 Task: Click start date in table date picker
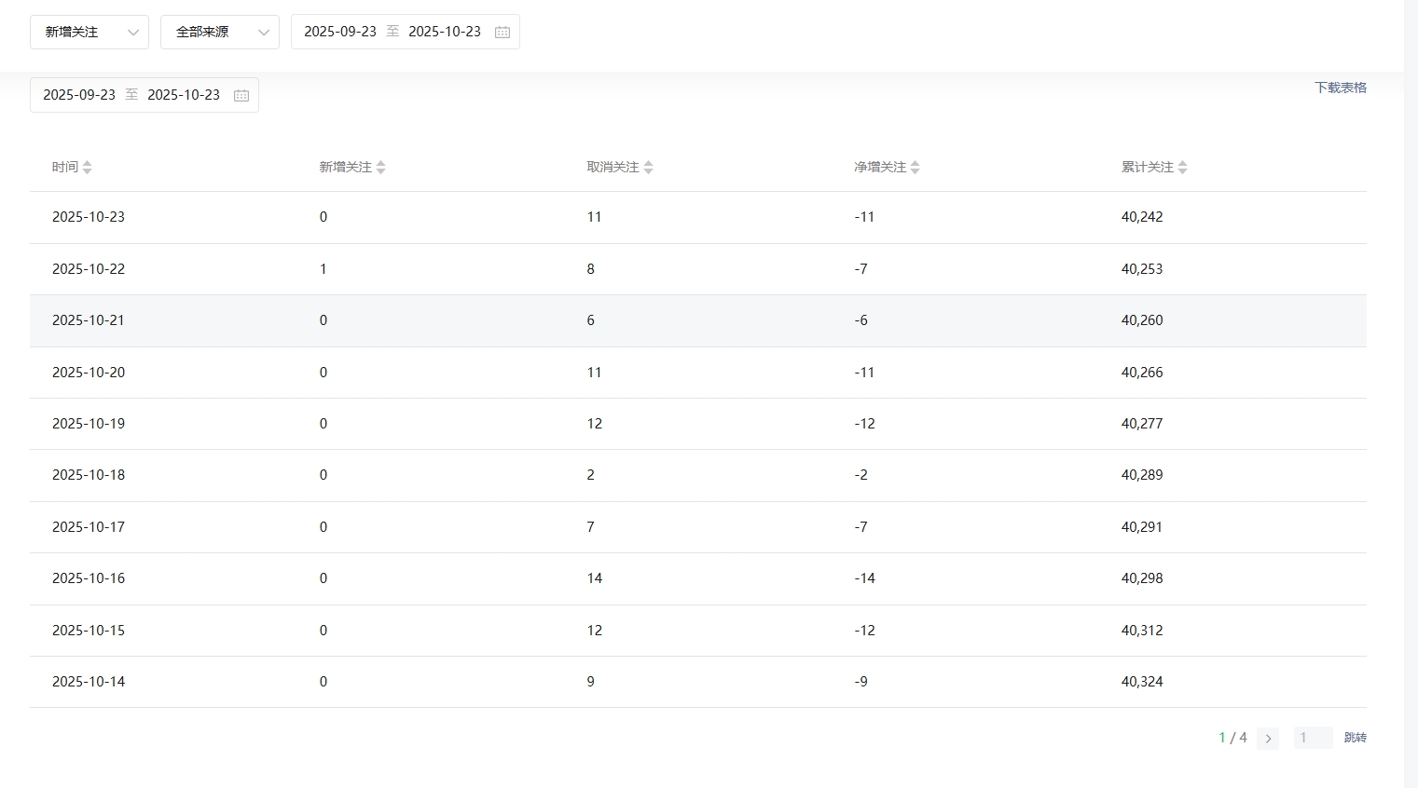click(x=79, y=95)
